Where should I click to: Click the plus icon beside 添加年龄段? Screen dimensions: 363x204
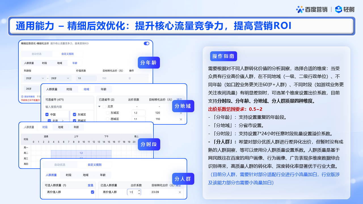click(22, 97)
